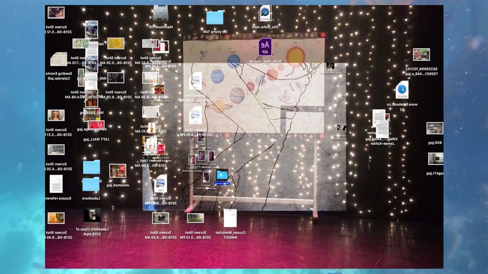
Task: Click the image11.jpg thumbnail
Action: (435, 159)
